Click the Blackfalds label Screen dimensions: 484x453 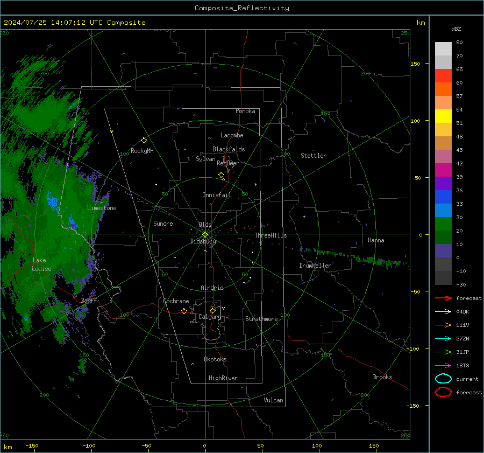click(x=229, y=149)
